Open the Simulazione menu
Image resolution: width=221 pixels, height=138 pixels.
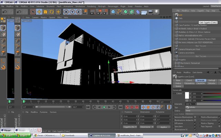point(80,6)
